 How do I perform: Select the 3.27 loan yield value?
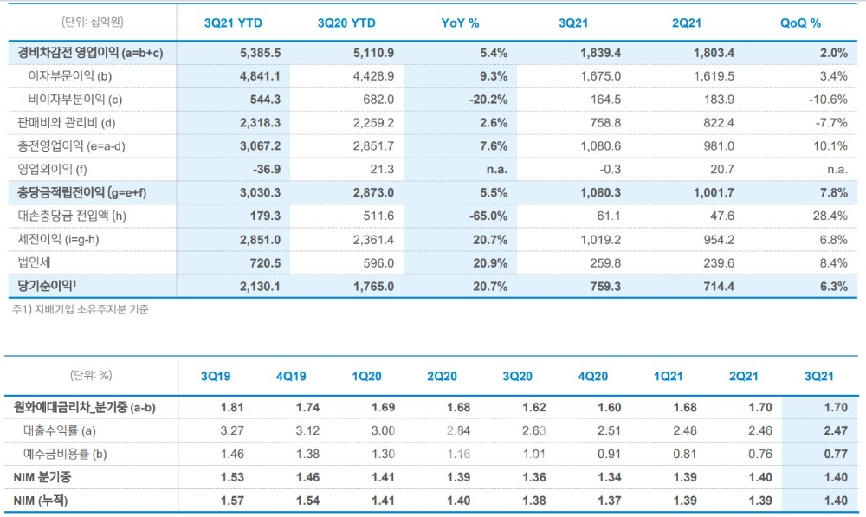point(234,430)
